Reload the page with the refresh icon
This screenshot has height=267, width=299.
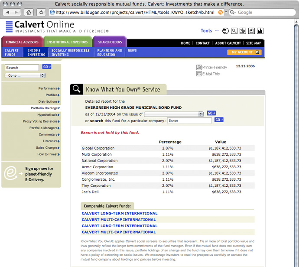[x=41, y=13]
